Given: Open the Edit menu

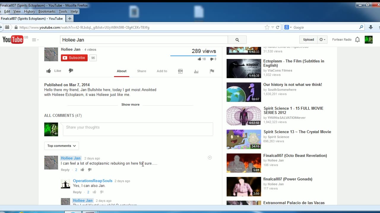Looking at the screenshot, I should tap(7, 11).
